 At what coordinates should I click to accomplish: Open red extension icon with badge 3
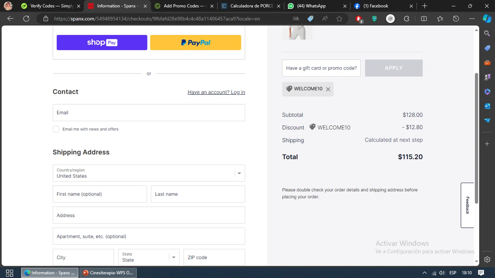coord(359,19)
